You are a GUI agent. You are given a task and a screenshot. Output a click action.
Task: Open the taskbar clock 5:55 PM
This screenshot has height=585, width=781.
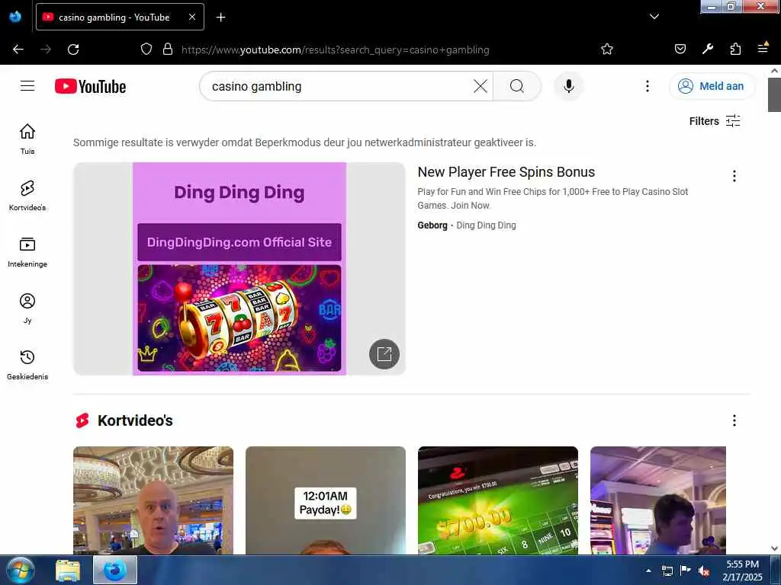pos(743,571)
